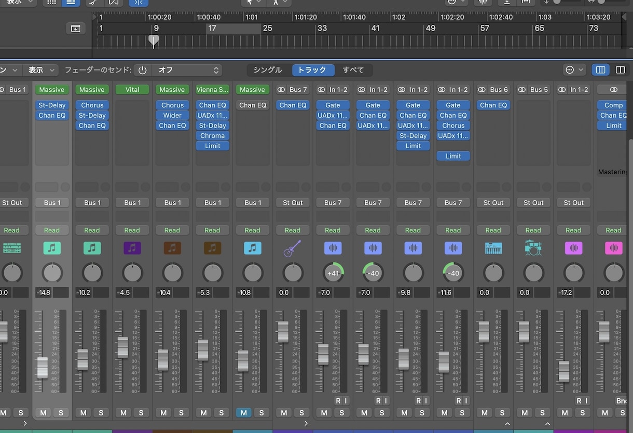Switch to シングル mixer view
This screenshot has height=433, width=633.
coord(268,70)
